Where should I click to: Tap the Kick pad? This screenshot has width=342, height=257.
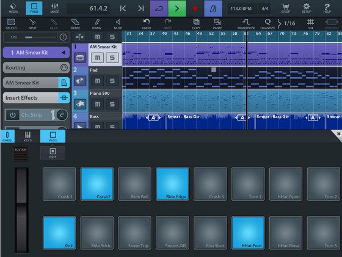59,233
